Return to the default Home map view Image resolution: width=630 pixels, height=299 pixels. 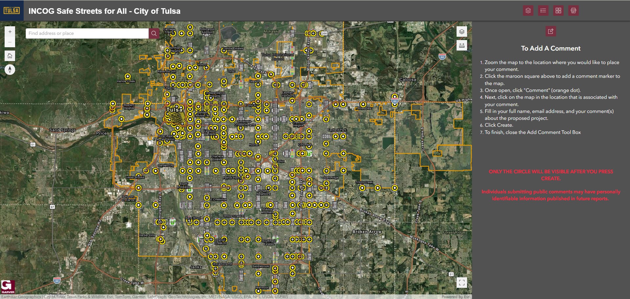(x=10, y=56)
